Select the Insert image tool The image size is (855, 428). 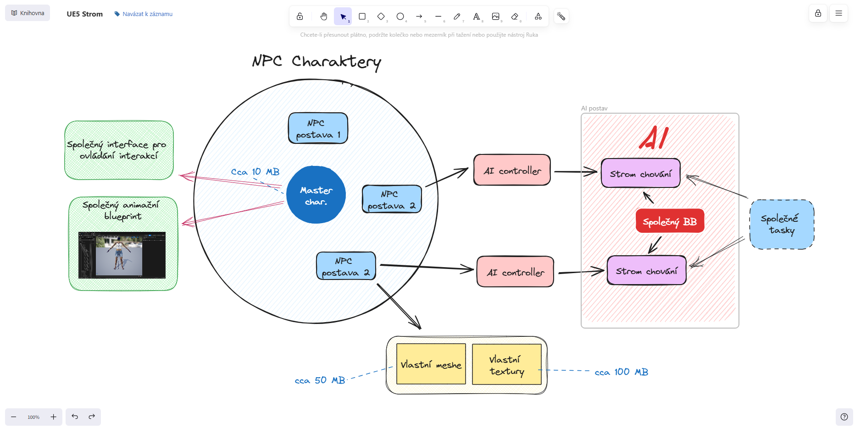496,16
